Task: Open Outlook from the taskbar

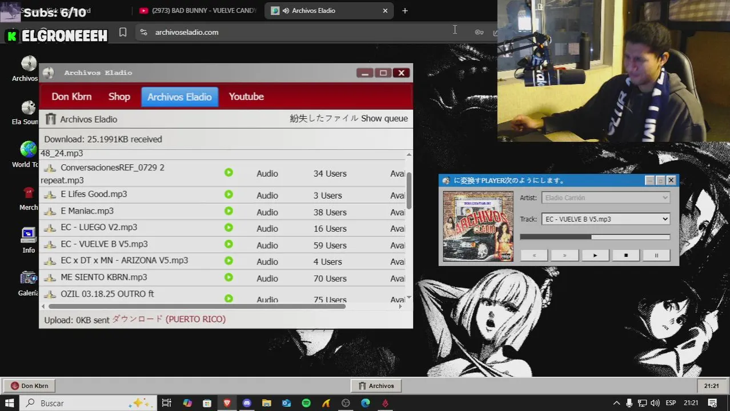Action: click(x=286, y=403)
